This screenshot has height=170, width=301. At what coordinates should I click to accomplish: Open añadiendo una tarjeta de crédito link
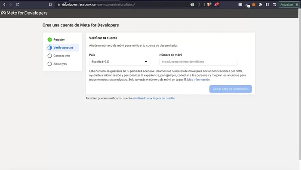coord(154,98)
